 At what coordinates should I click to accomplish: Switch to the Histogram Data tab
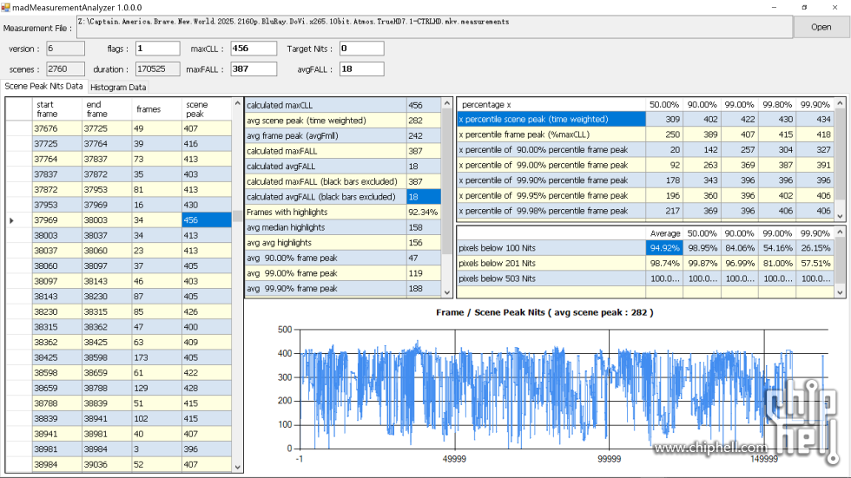click(118, 87)
